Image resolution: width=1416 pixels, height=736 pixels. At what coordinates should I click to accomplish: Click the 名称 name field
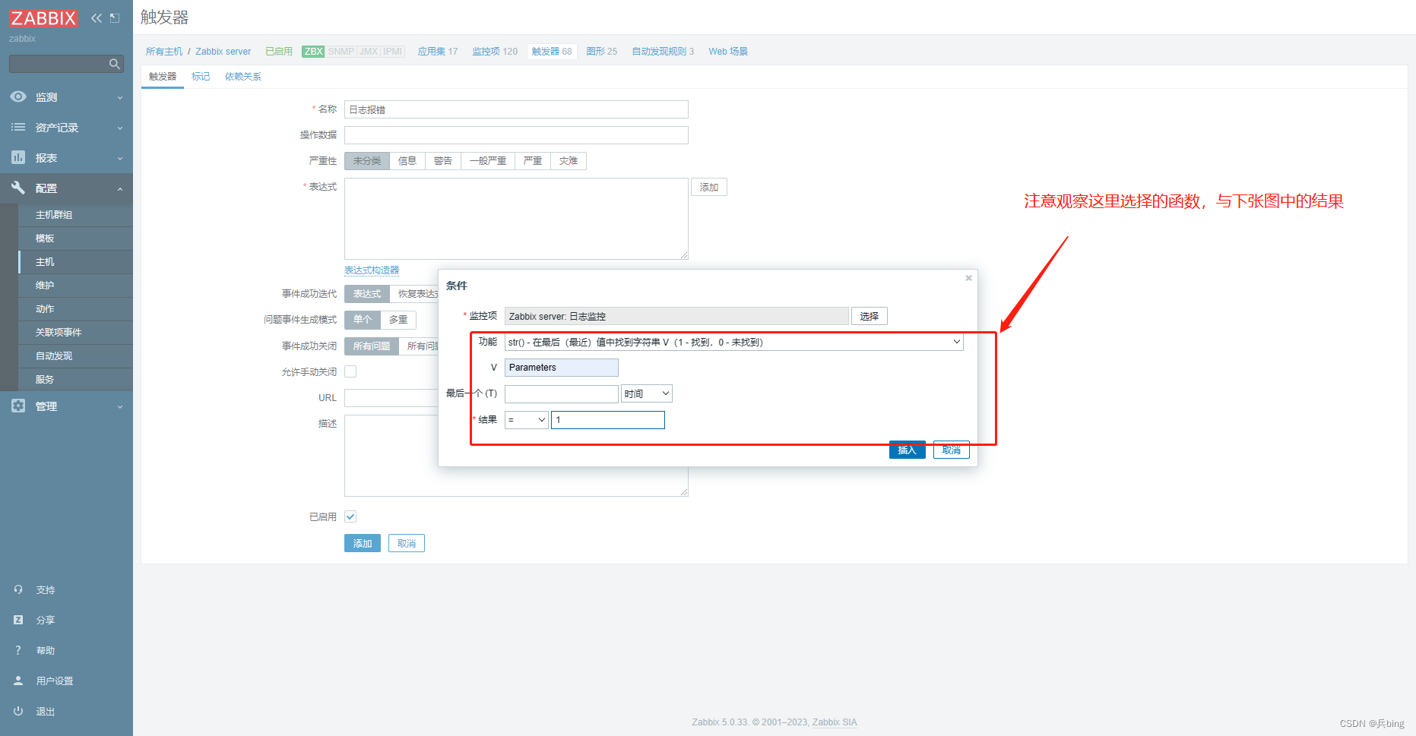pyautogui.click(x=516, y=109)
